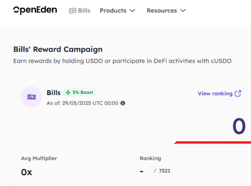Click the large points value 0
Viewport: 251px width, 186px height.
tap(239, 126)
